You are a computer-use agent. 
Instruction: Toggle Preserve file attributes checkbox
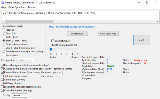click(x=32, y=72)
